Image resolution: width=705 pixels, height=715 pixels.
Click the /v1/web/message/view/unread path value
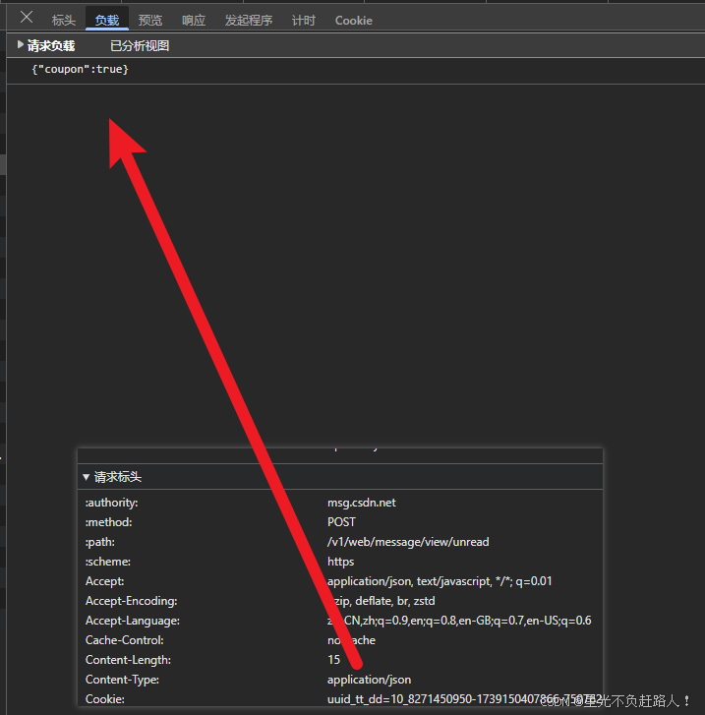(407, 542)
